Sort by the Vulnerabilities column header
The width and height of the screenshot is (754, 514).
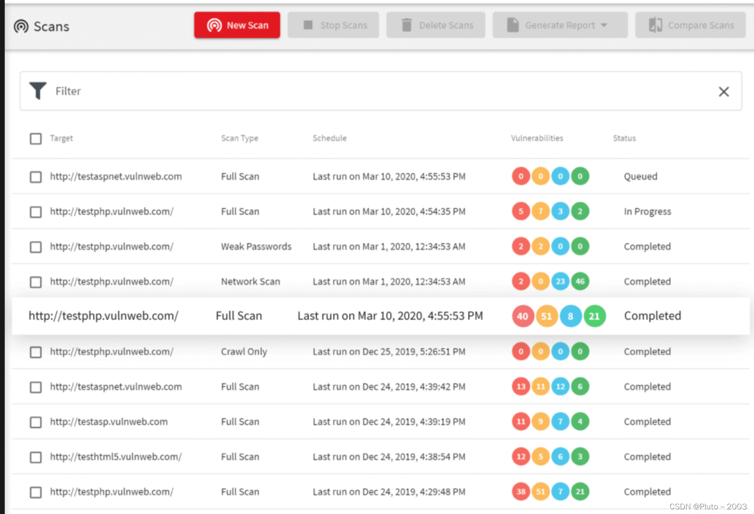coord(537,138)
